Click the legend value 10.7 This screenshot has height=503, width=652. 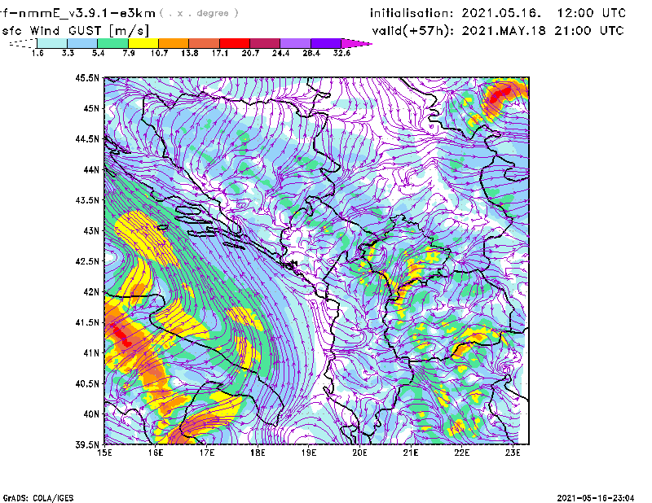point(159,53)
